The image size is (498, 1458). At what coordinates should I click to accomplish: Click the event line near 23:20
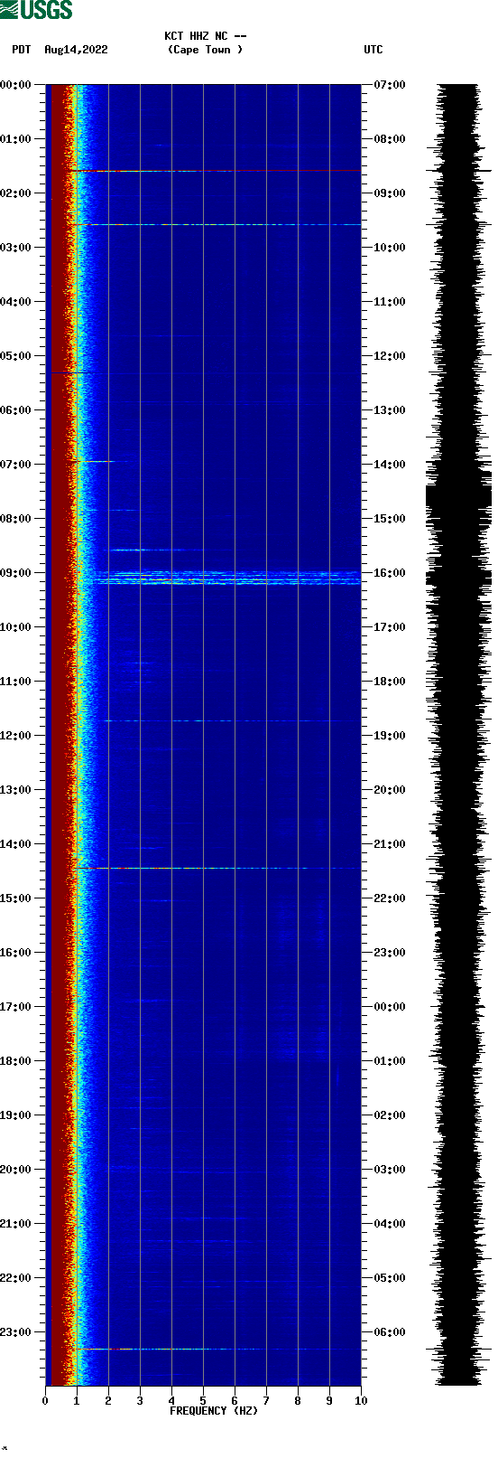[217, 1349]
